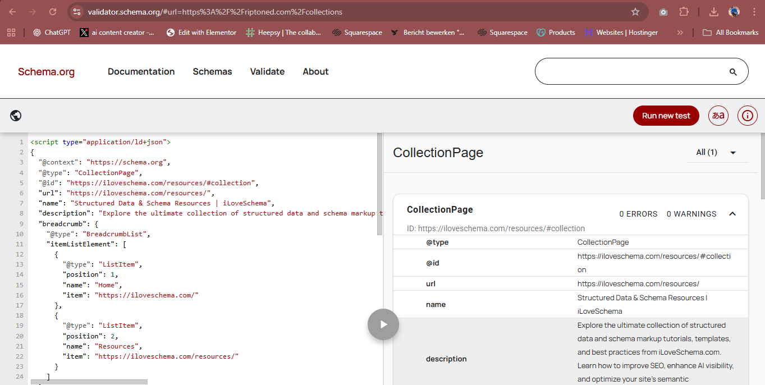The image size is (765, 385).
Task: Click the CollectionPage heading in results panel
Action: [x=438, y=153]
